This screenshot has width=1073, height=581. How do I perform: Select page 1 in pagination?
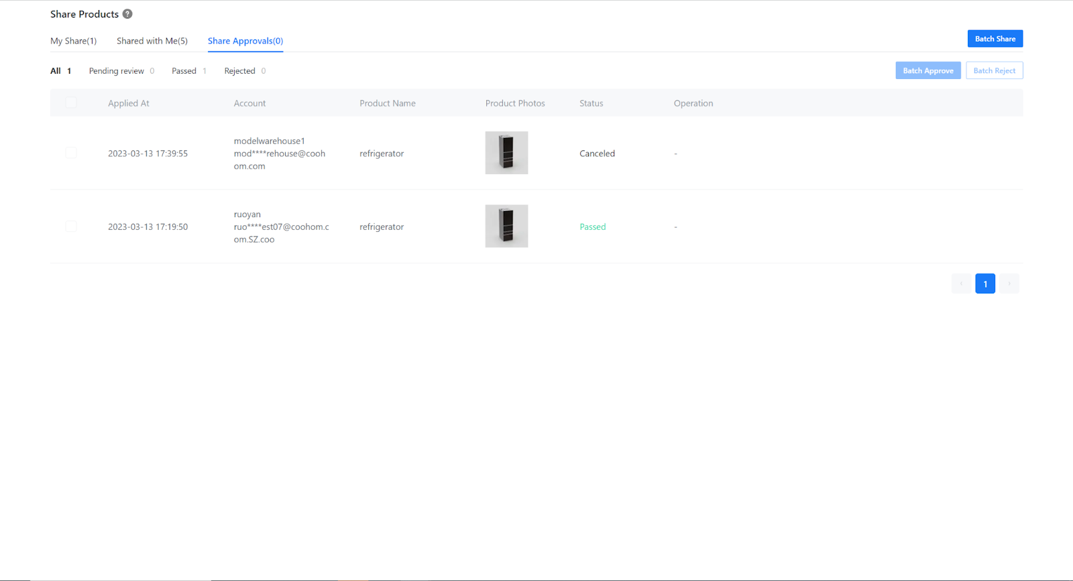tap(984, 283)
